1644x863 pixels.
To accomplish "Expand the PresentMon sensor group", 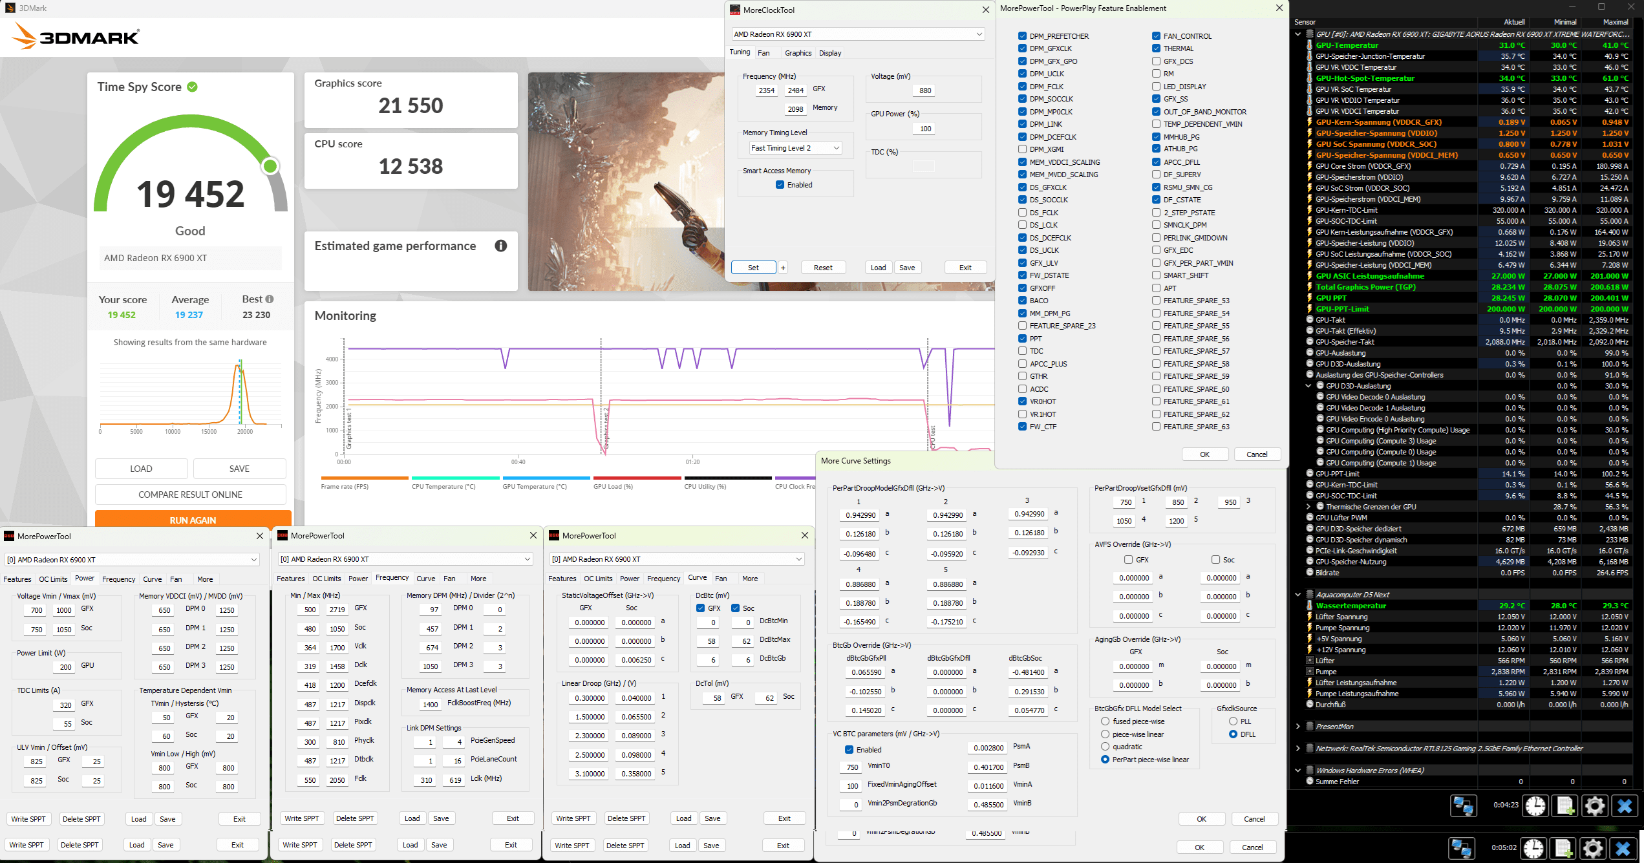I will (1298, 727).
